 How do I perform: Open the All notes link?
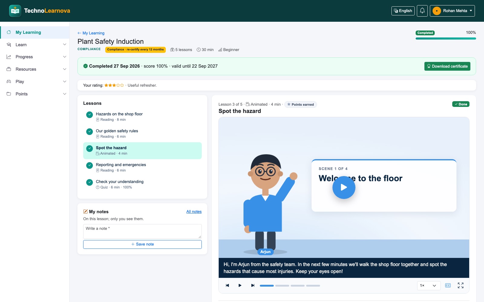pyautogui.click(x=194, y=212)
